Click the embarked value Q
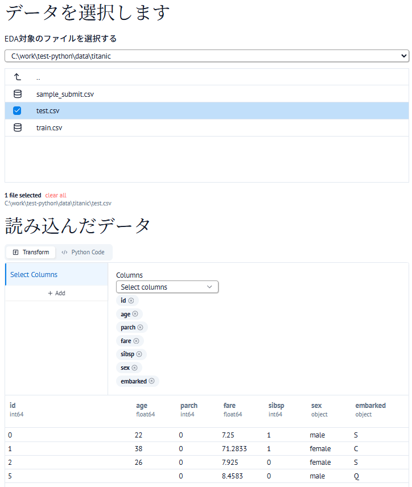The height and width of the screenshot is (487, 412). [356, 476]
